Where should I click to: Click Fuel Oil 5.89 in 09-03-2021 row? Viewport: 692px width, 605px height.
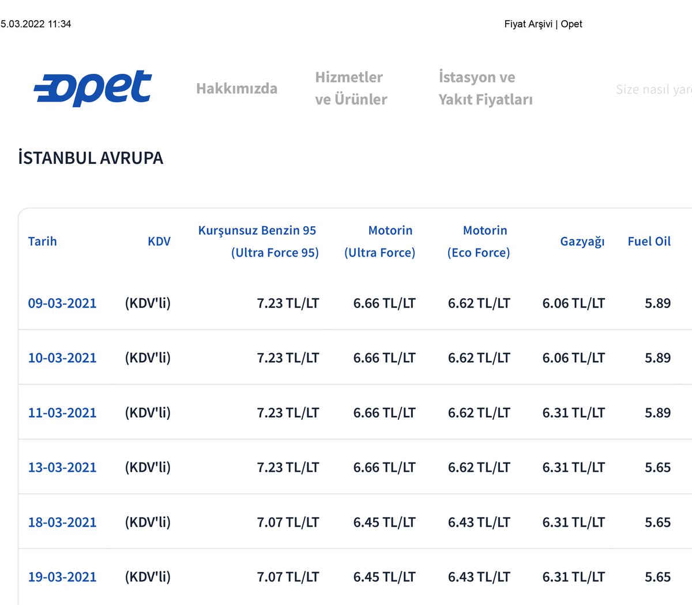click(x=658, y=303)
